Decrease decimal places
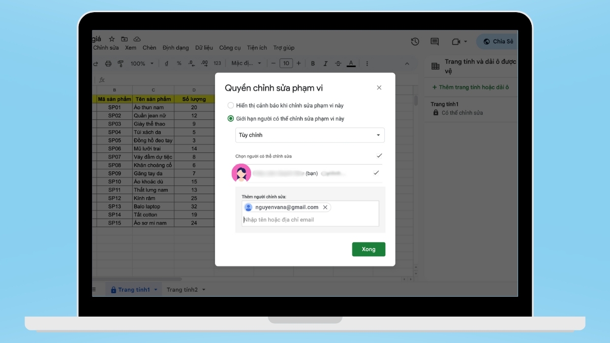This screenshot has height=343, width=610. [192, 64]
